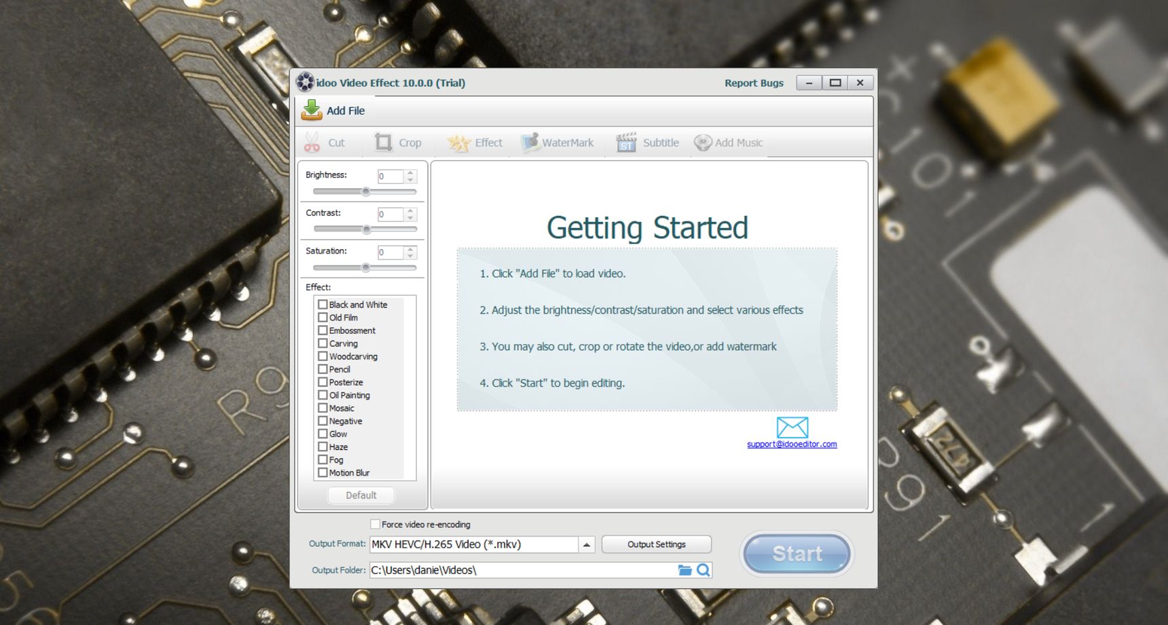This screenshot has height=625, width=1168.
Task: Decrease Saturation with the down arrow
Action: pos(410,256)
